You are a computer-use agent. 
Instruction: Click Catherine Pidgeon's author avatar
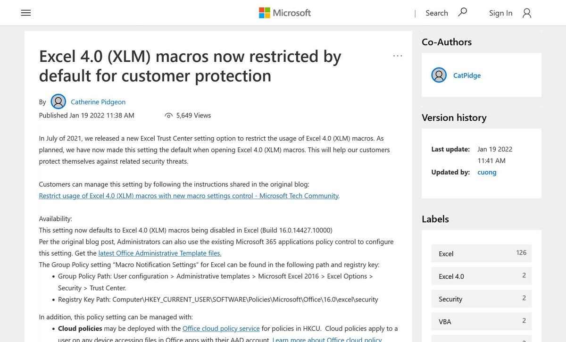[x=58, y=101]
